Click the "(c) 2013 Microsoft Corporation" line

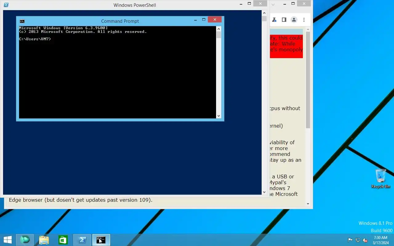(83, 32)
